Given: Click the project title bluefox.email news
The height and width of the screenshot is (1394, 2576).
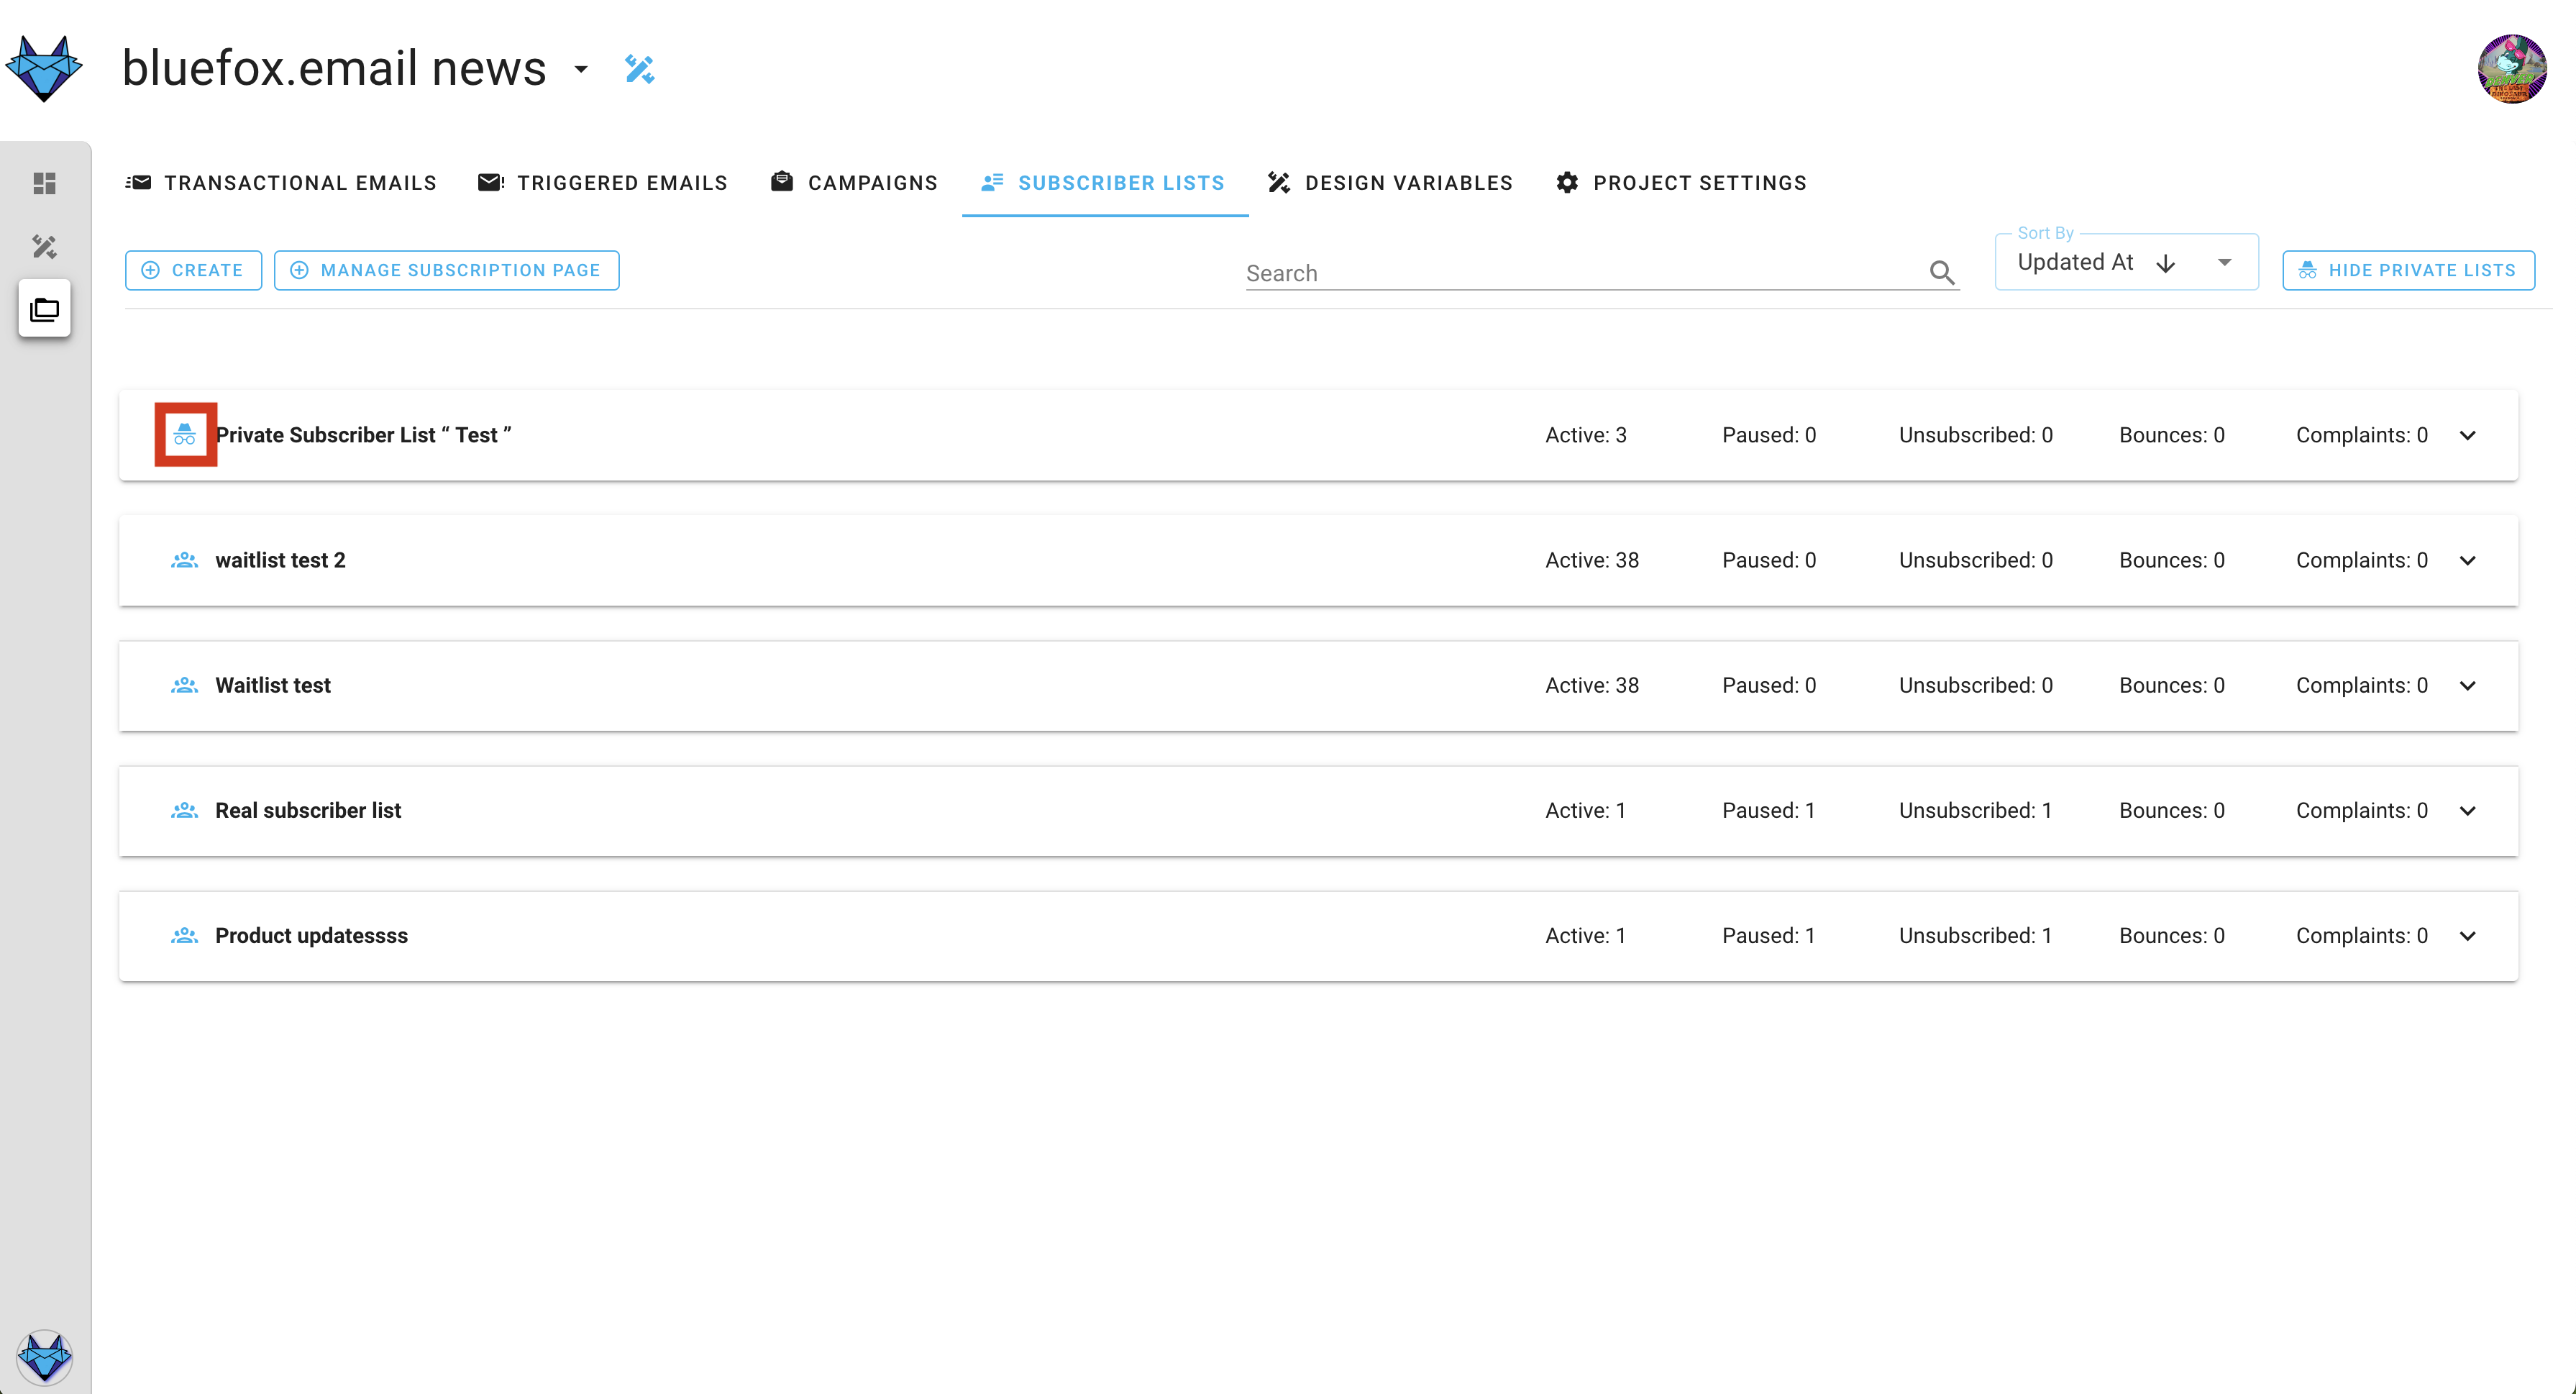Looking at the screenshot, I should (334, 68).
